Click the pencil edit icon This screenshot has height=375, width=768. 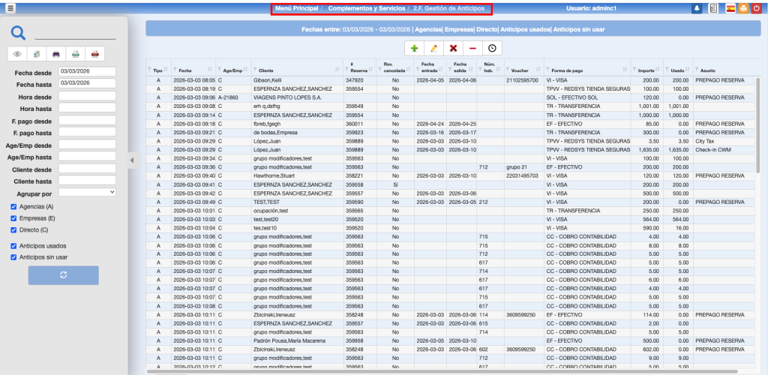434,48
